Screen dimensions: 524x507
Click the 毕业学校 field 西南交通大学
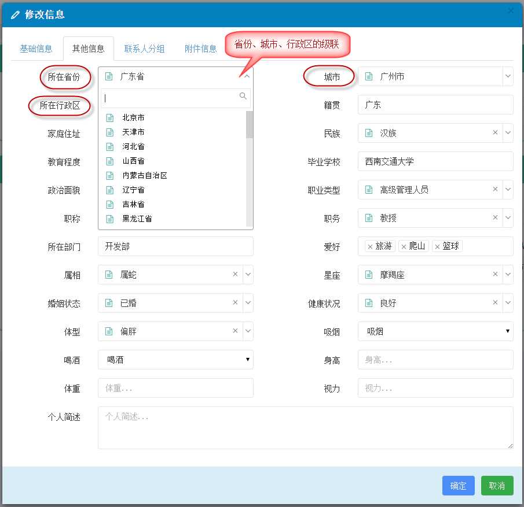tap(435, 161)
